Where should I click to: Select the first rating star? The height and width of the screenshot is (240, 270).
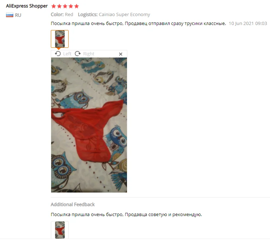click(54, 6)
